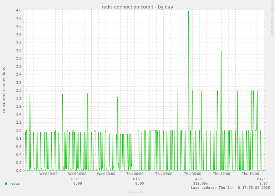Screen dimensions: 275x196
Task: Click the graph title 'redis connection count - by day'
Action: point(137,7)
